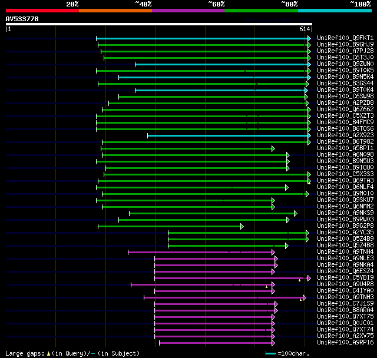The width and height of the screenshot is (377, 358).
Task: Open hit UniRef100_Q9FKT1
Action: coord(345,38)
